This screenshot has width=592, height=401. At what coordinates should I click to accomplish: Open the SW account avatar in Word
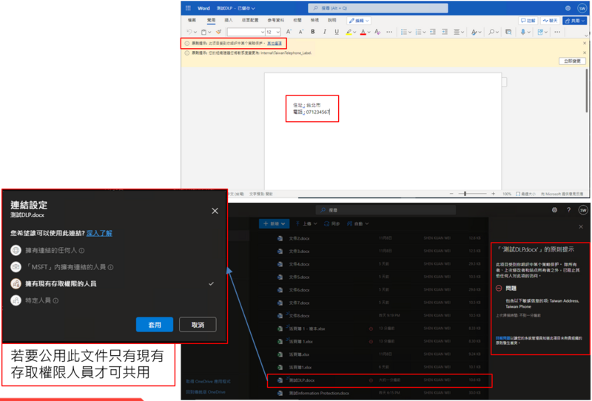(x=582, y=8)
